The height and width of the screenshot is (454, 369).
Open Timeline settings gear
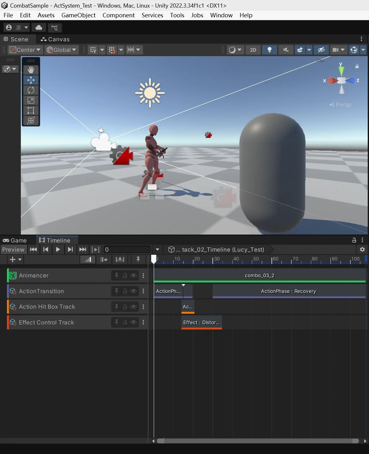(362, 249)
